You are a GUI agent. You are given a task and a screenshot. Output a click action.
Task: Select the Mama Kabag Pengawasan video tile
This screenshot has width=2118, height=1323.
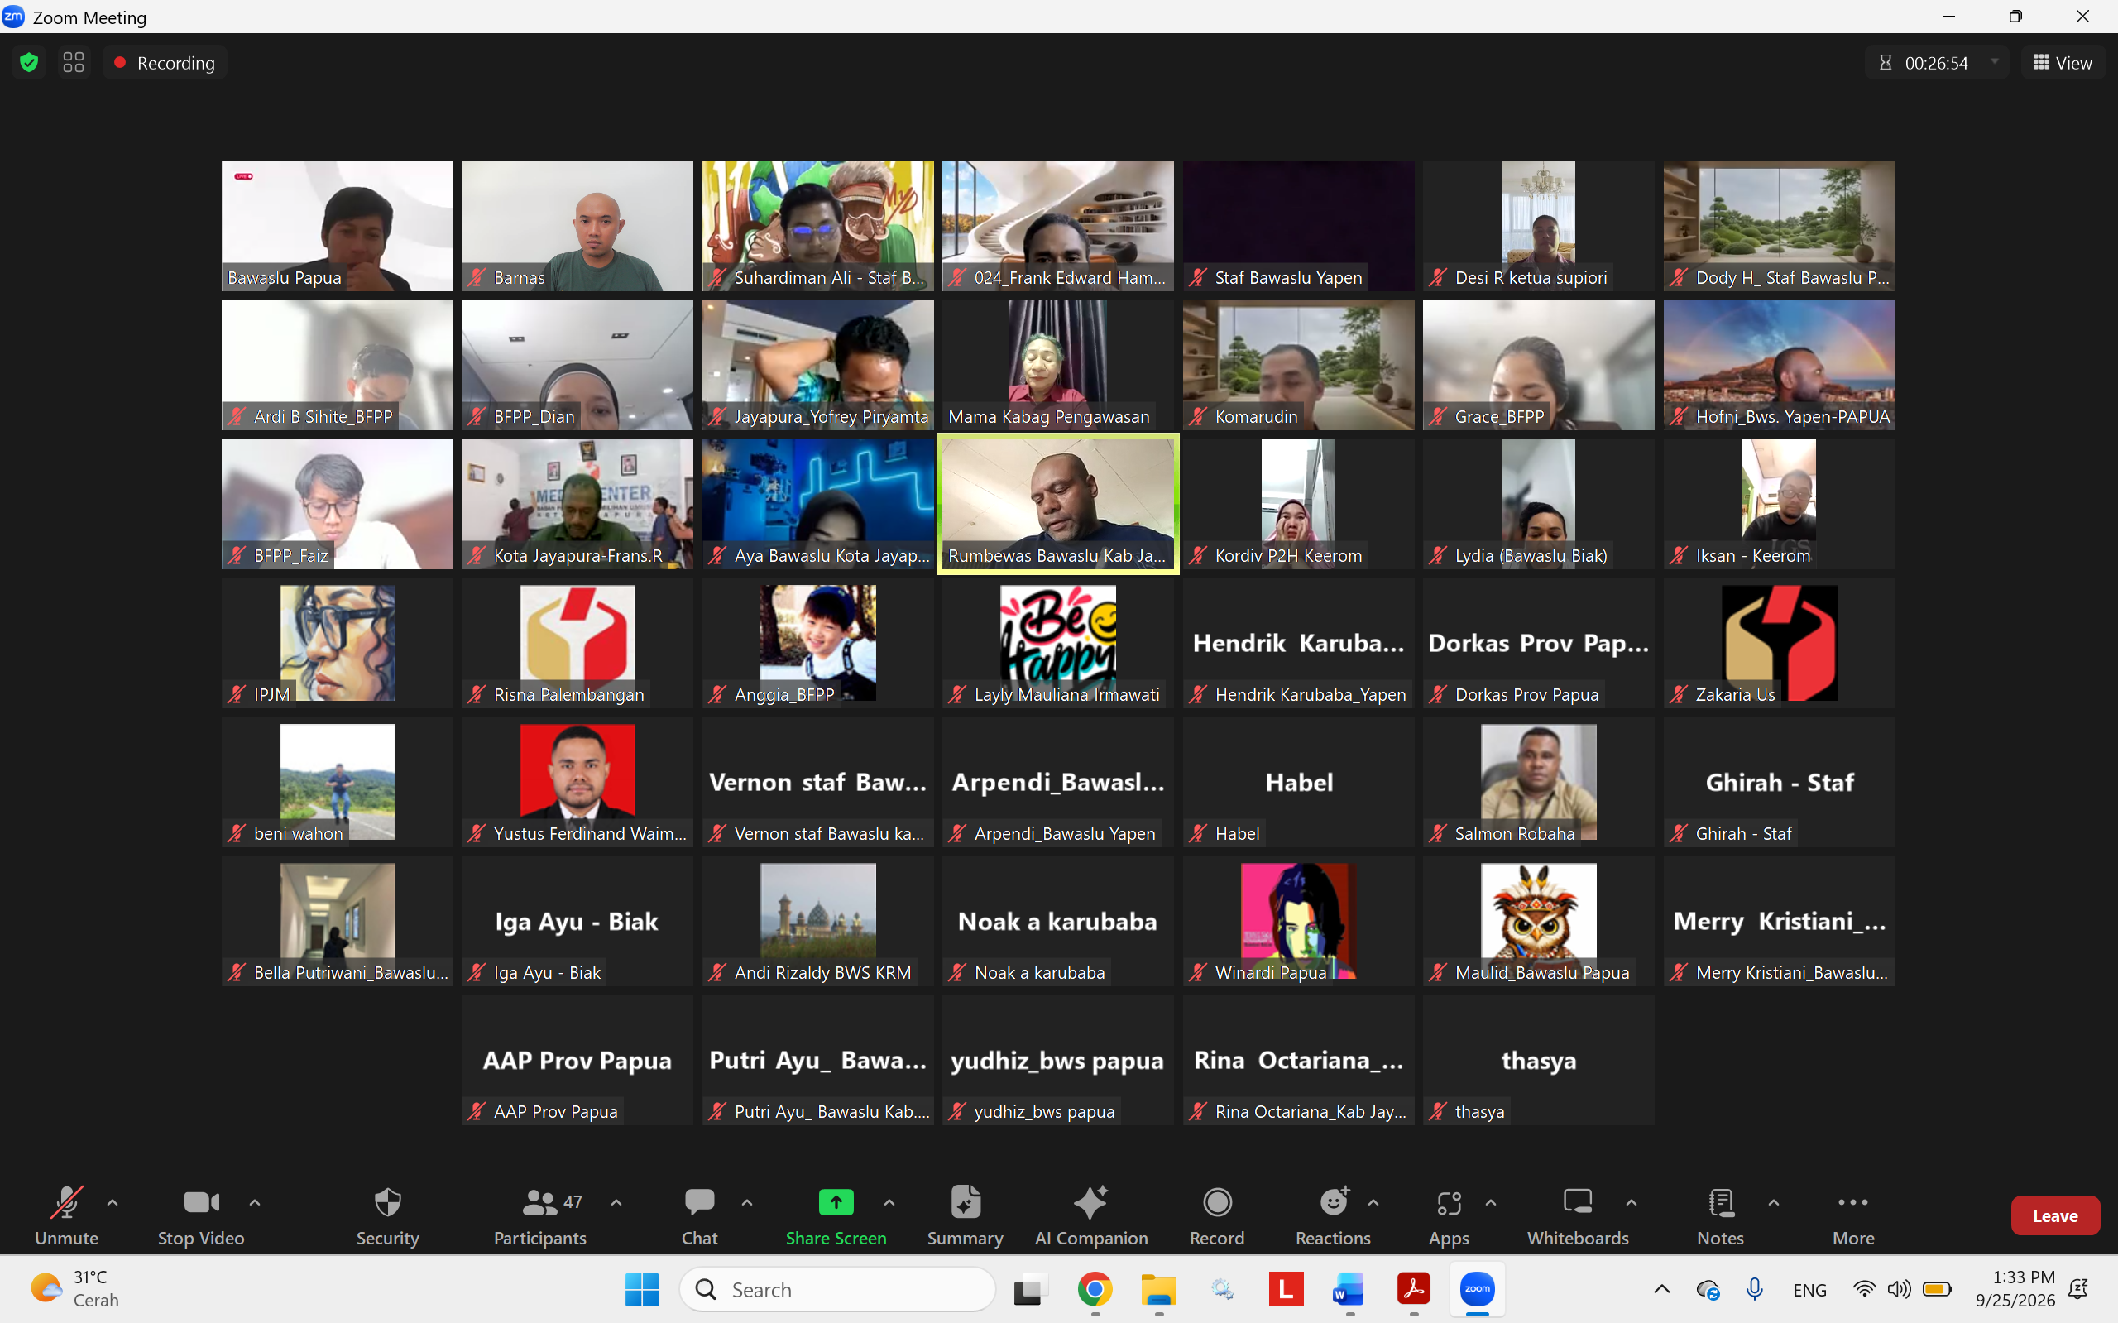[1057, 364]
